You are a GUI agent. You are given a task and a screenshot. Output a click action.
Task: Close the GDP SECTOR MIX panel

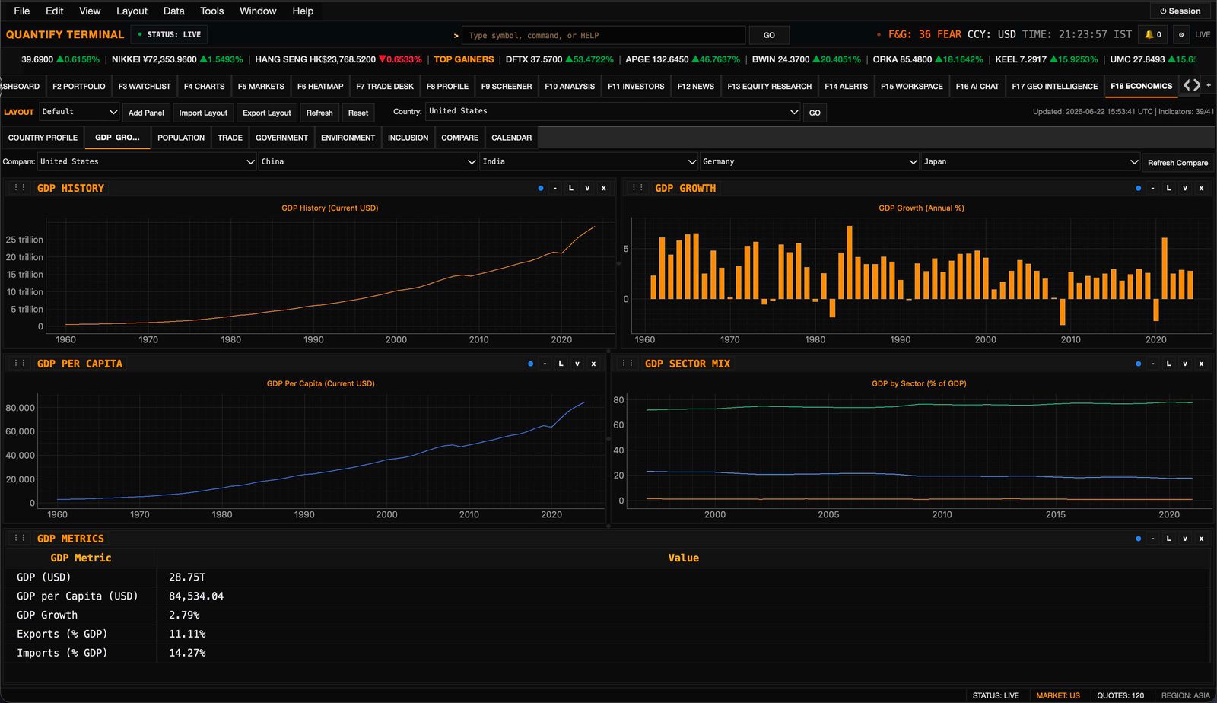pyautogui.click(x=1202, y=364)
